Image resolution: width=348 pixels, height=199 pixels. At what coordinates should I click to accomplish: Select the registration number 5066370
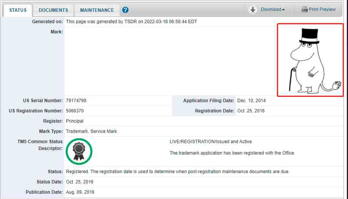75,111
